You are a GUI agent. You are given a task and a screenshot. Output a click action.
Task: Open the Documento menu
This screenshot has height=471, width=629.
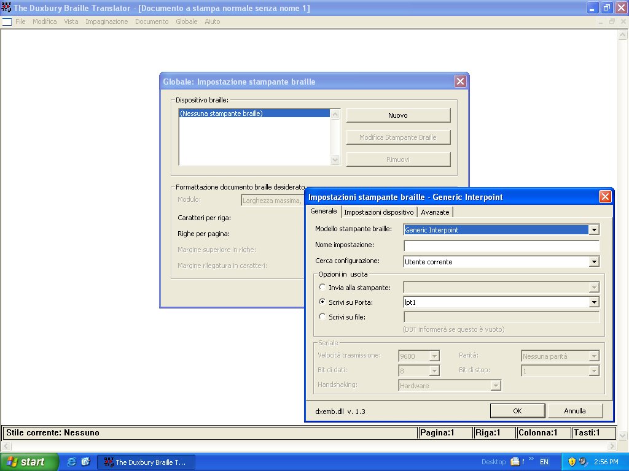point(152,21)
